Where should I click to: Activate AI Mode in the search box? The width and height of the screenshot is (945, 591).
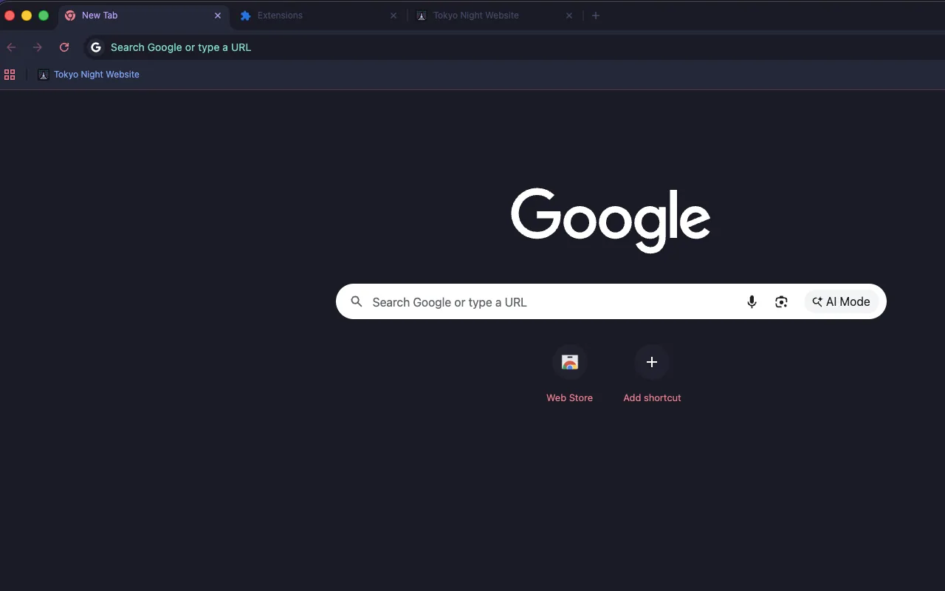point(842,301)
